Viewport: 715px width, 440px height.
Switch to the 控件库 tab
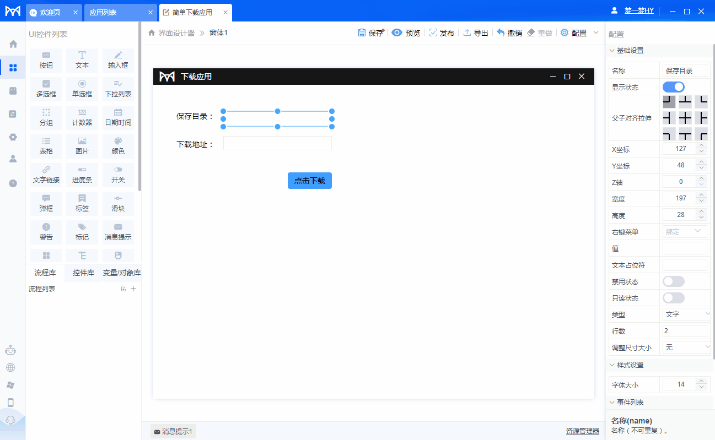83,273
